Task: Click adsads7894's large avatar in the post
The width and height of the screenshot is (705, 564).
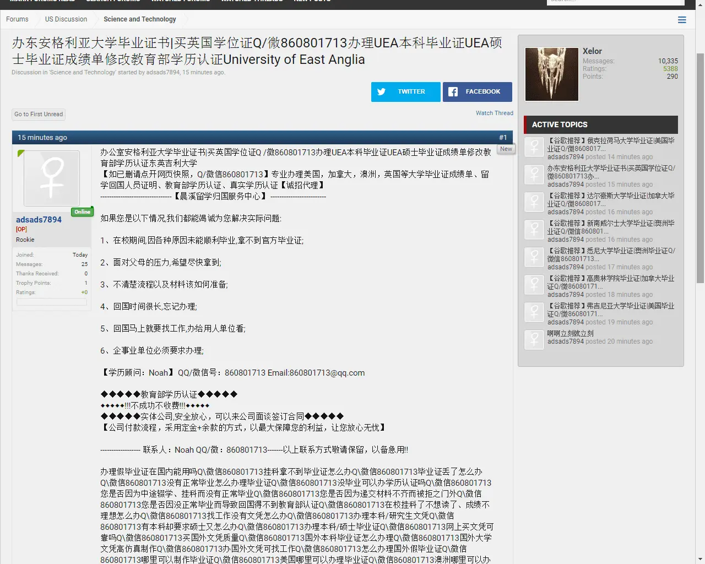Action: (x=52, y=178)
